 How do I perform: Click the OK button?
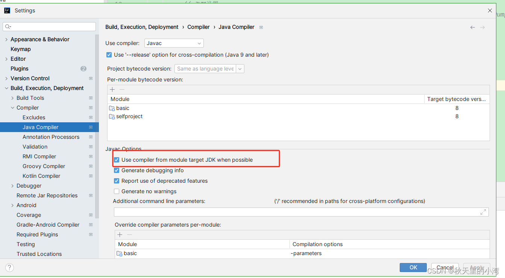pyautogui.click(x=413, y=267)
